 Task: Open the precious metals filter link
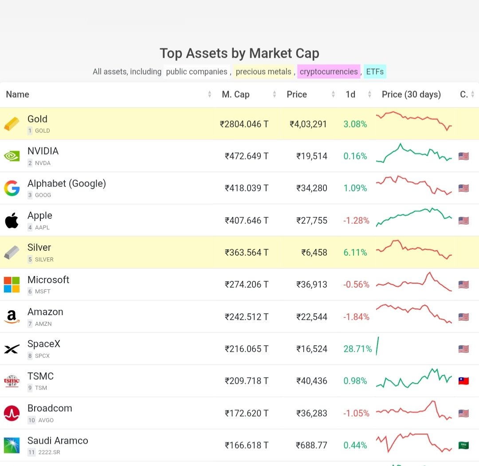[x=263, y=71]
